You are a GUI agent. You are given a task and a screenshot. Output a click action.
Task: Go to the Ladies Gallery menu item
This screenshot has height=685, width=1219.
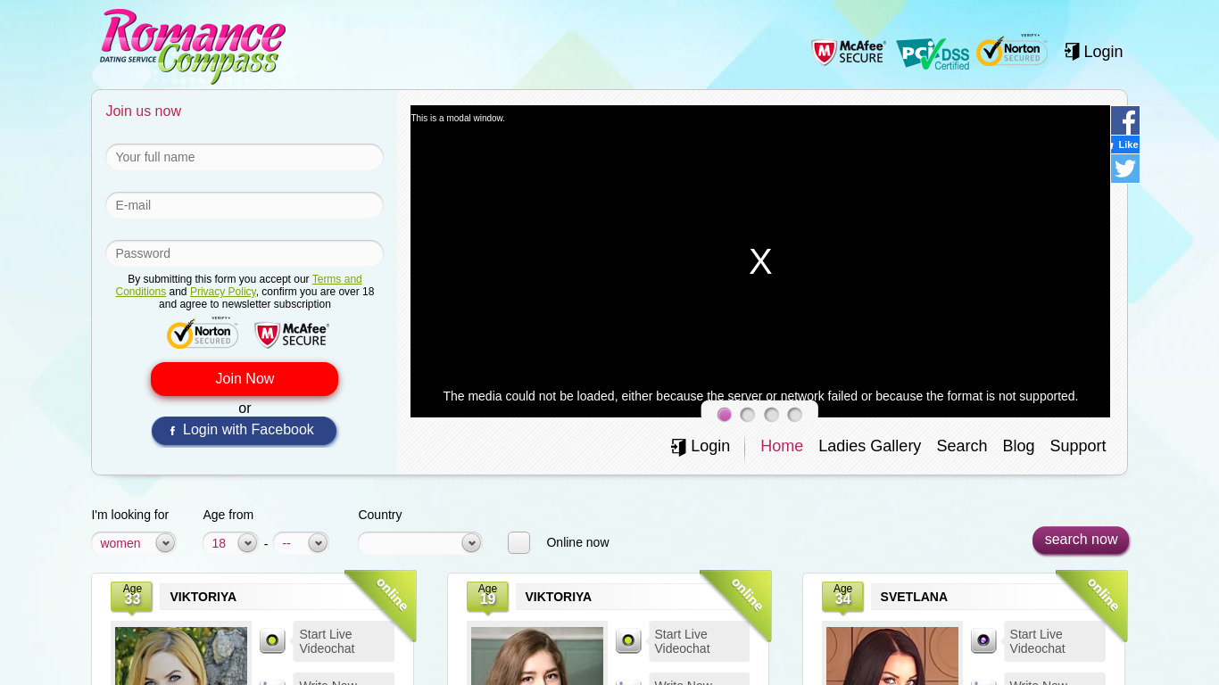(869, 446)
